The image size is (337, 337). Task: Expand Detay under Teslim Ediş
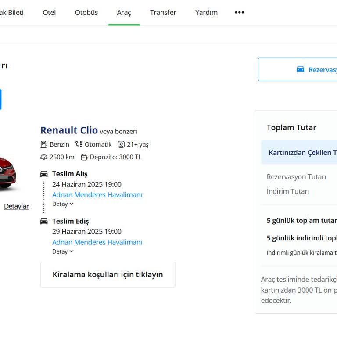(x=63, y=251)
